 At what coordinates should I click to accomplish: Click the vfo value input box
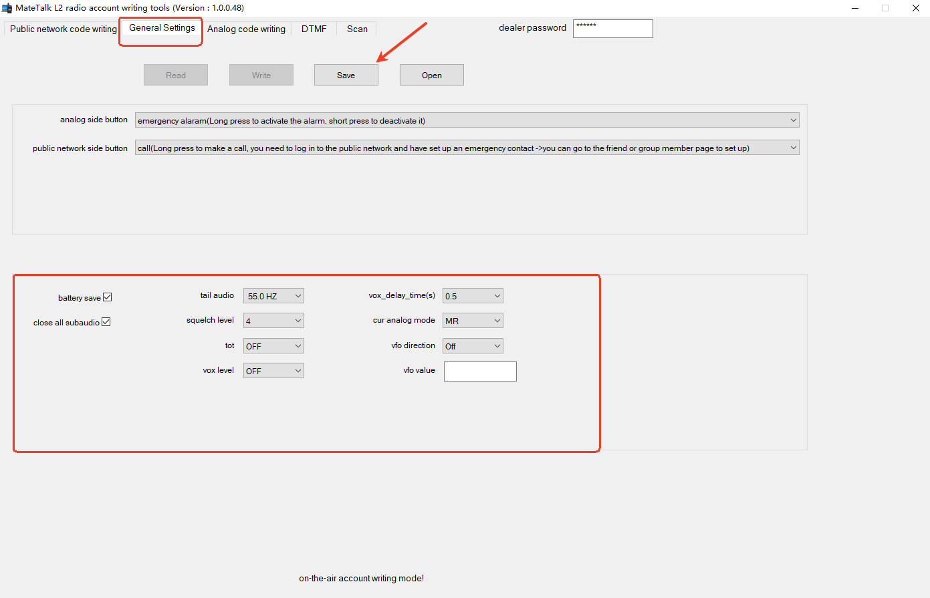[x=479, y=371]
